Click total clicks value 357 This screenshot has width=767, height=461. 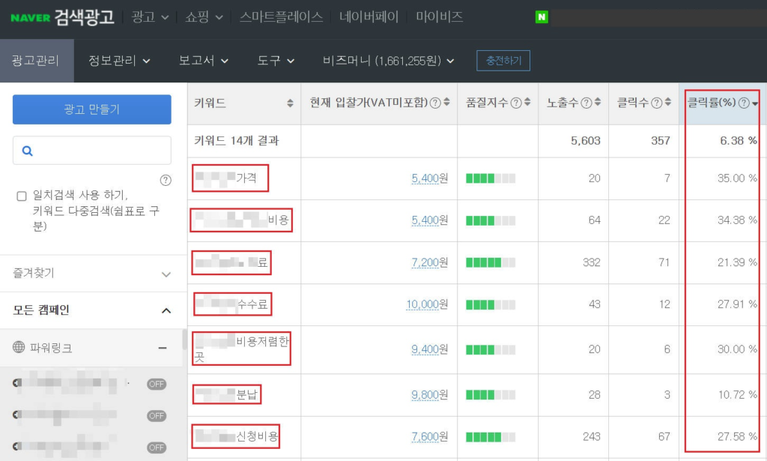pos(661,141)
